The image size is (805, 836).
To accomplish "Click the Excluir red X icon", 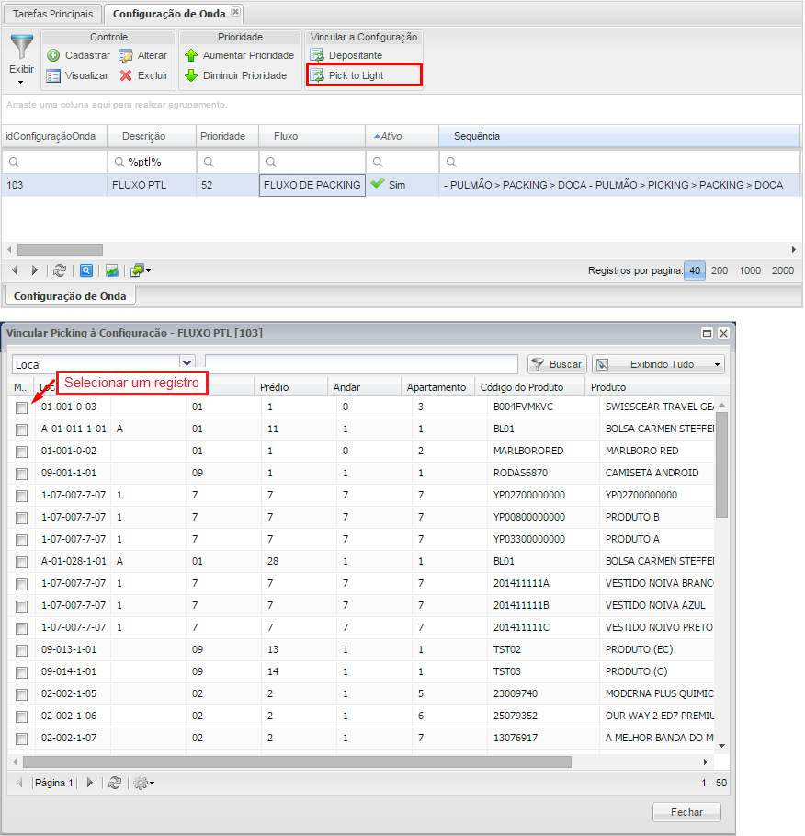I will (127, 76).
